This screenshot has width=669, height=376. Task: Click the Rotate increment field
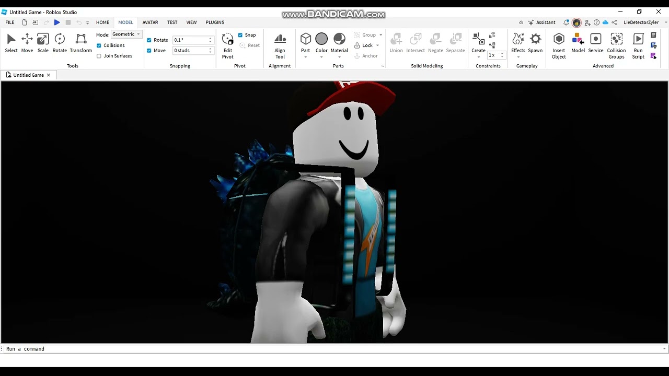193,40
